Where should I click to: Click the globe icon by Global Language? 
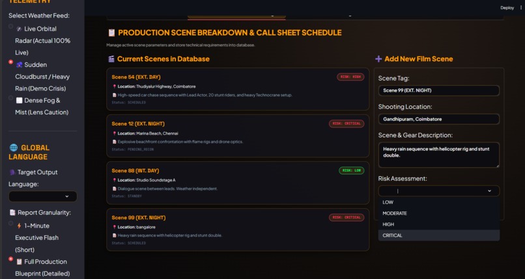pyautogui.click(x=14, y=148)
